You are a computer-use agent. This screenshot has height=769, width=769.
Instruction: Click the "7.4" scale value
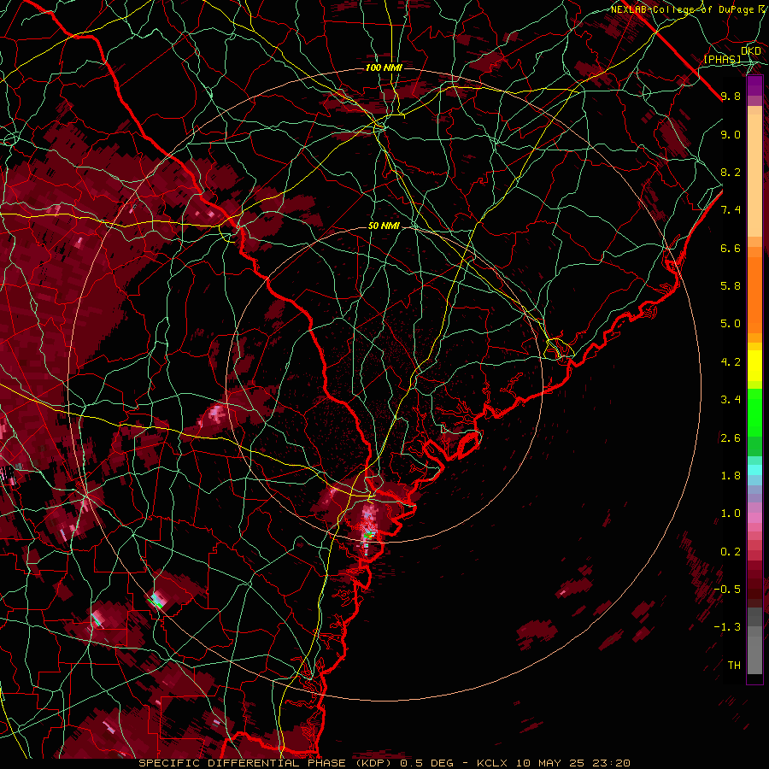click(x=731, y=210)
